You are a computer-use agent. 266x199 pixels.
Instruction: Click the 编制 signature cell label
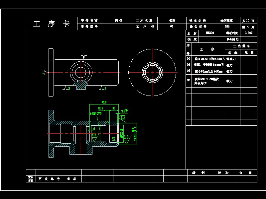click(x=198, y=173)
